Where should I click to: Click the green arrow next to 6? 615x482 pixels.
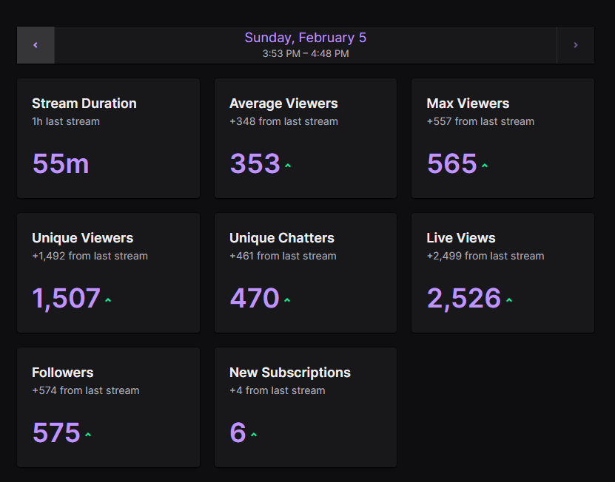pos(254,435)
